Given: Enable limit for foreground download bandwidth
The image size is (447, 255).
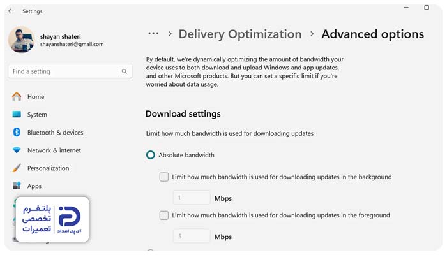Looking at the screenshot, I should pos(164,215).
